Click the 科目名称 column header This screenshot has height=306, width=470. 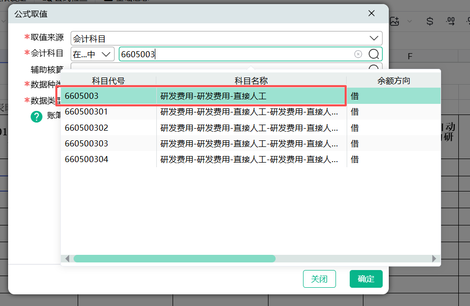251,81
